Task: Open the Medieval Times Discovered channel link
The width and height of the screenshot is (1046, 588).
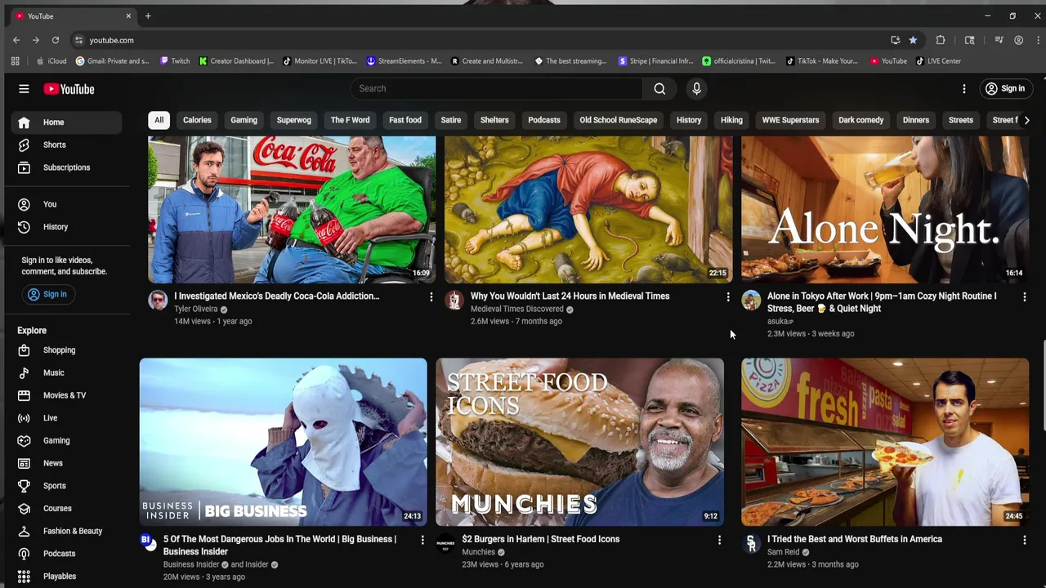Action: (x=517, y=310)
